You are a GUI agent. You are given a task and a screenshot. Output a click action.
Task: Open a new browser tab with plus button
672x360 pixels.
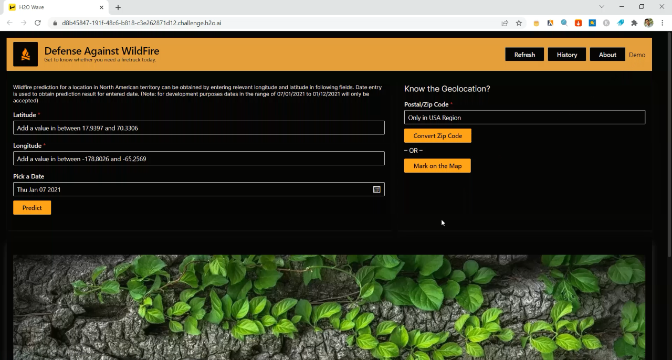pos(118,7)
